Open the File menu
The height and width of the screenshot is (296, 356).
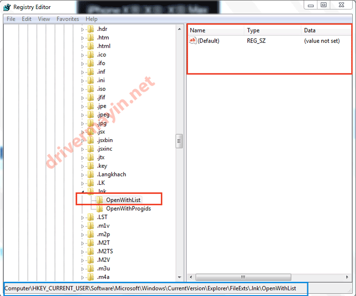click(11, 19)
